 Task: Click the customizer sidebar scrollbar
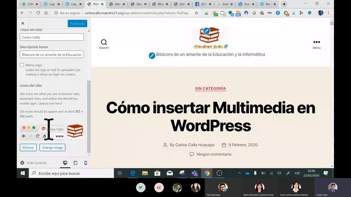[x=89, y=117]
